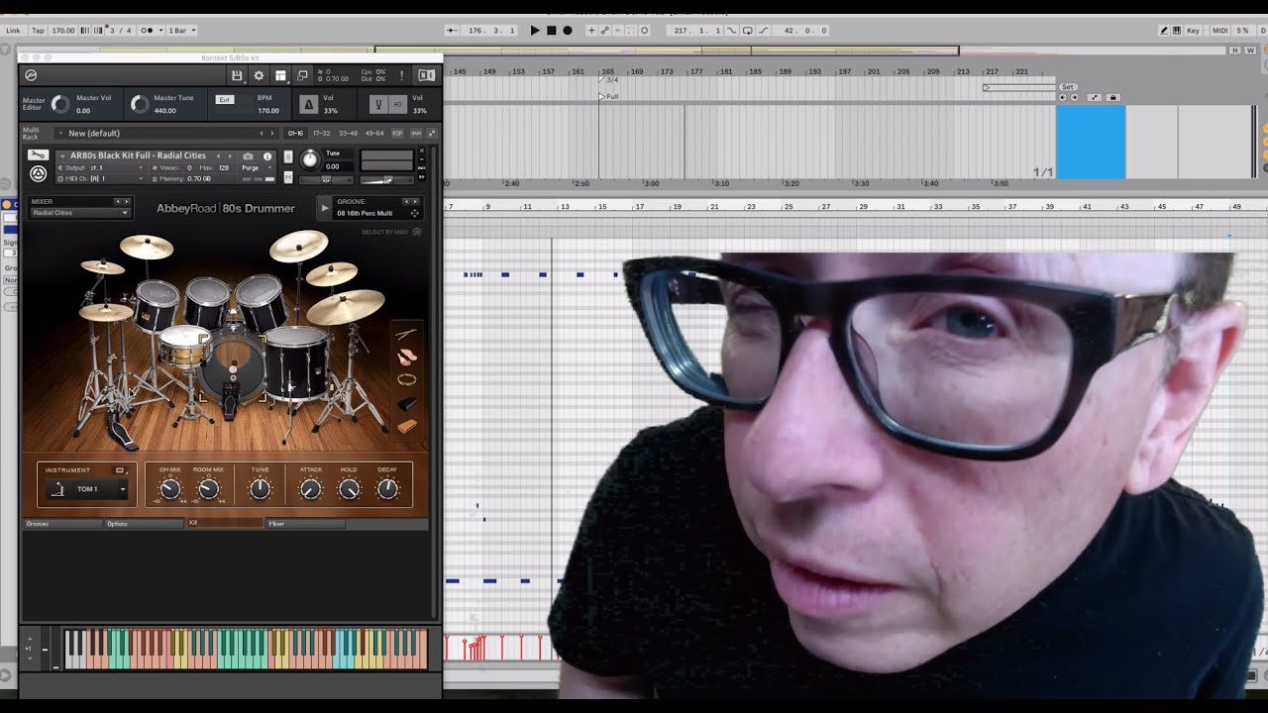Open the Kontakt files save menu
The image size is (1268, 713).
point(237,75)
